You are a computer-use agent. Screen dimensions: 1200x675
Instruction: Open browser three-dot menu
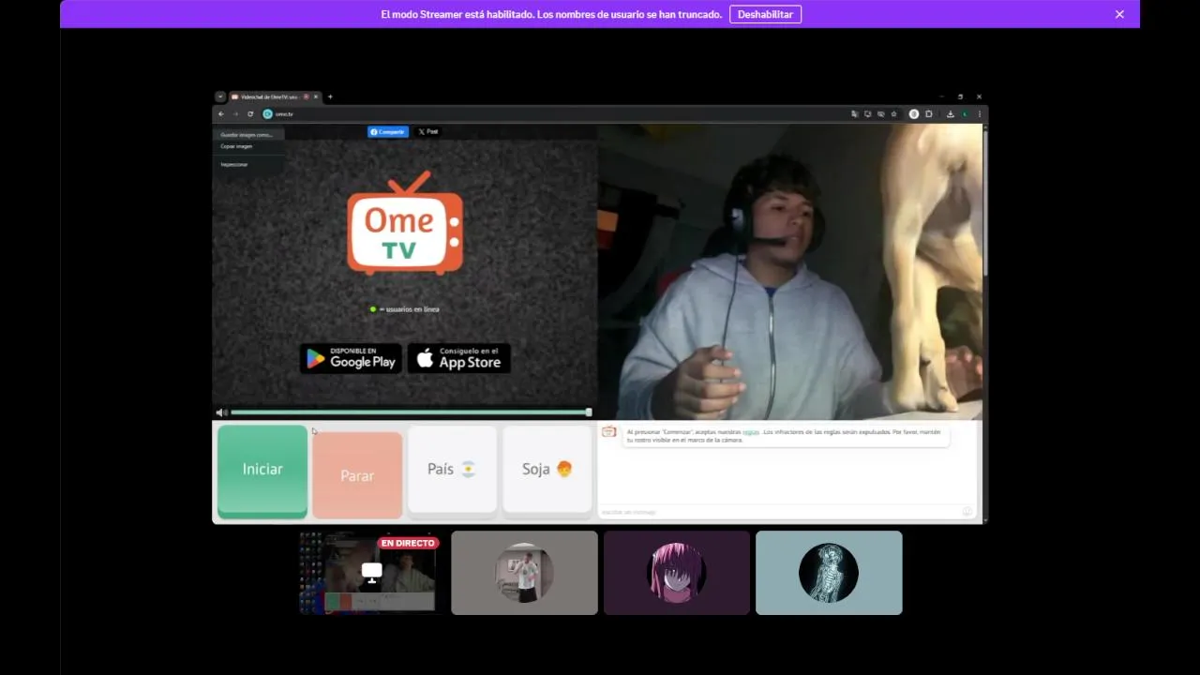point(980,114)
